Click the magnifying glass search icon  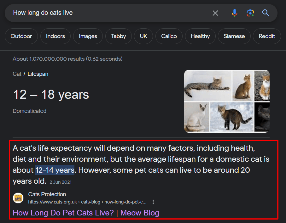pyautogui.click(x=266, y=13)
